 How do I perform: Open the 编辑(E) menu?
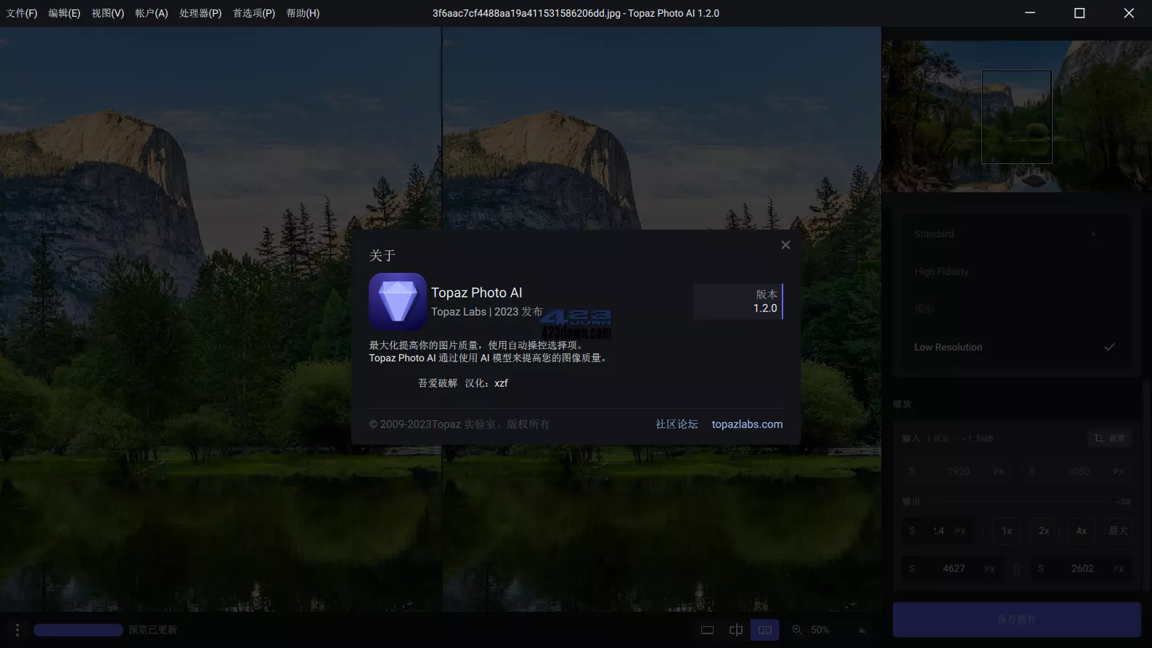pos(65,13)
